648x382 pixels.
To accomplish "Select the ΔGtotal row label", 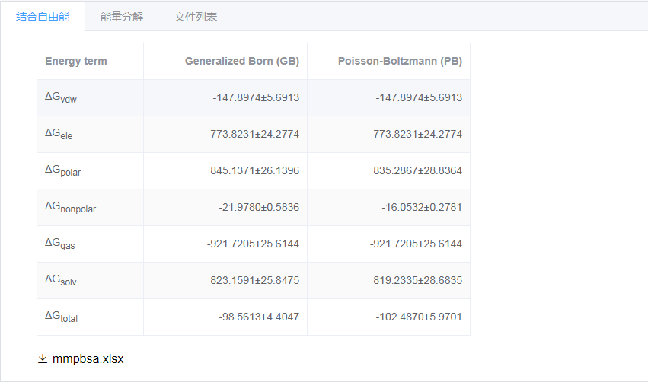I will click(62, 317).
